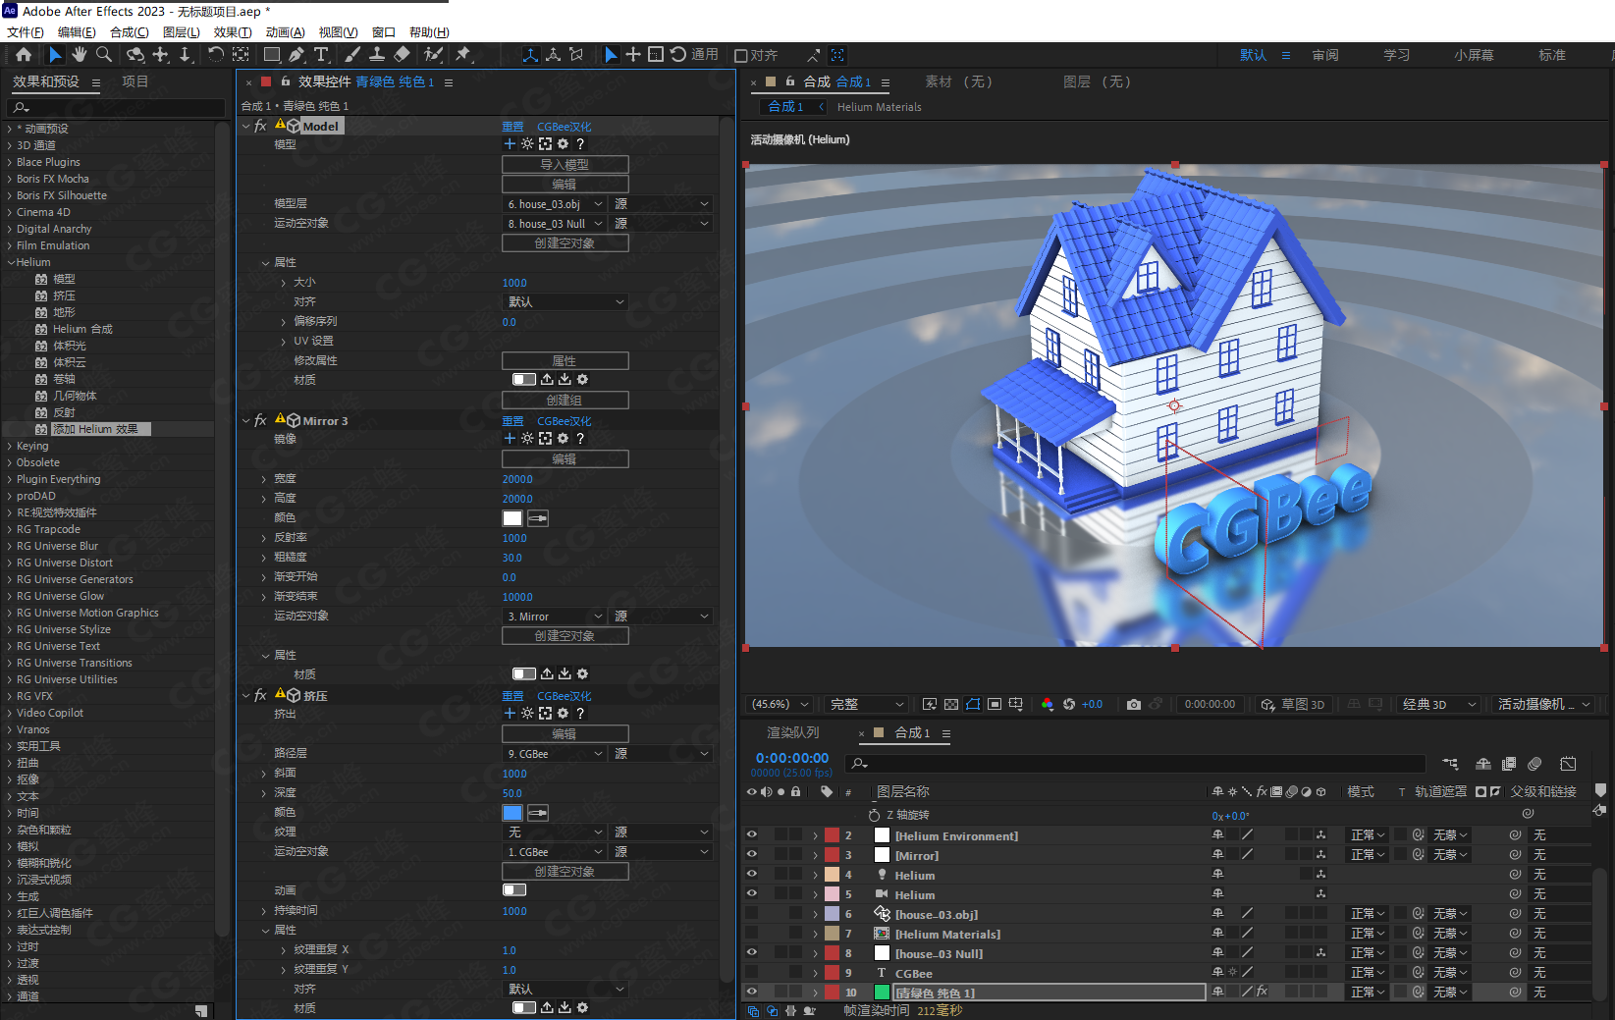The width and height of the screenshot is (1615, 1020).
Task: Open the channel RGB color display icon
Action: [1048, 704]
